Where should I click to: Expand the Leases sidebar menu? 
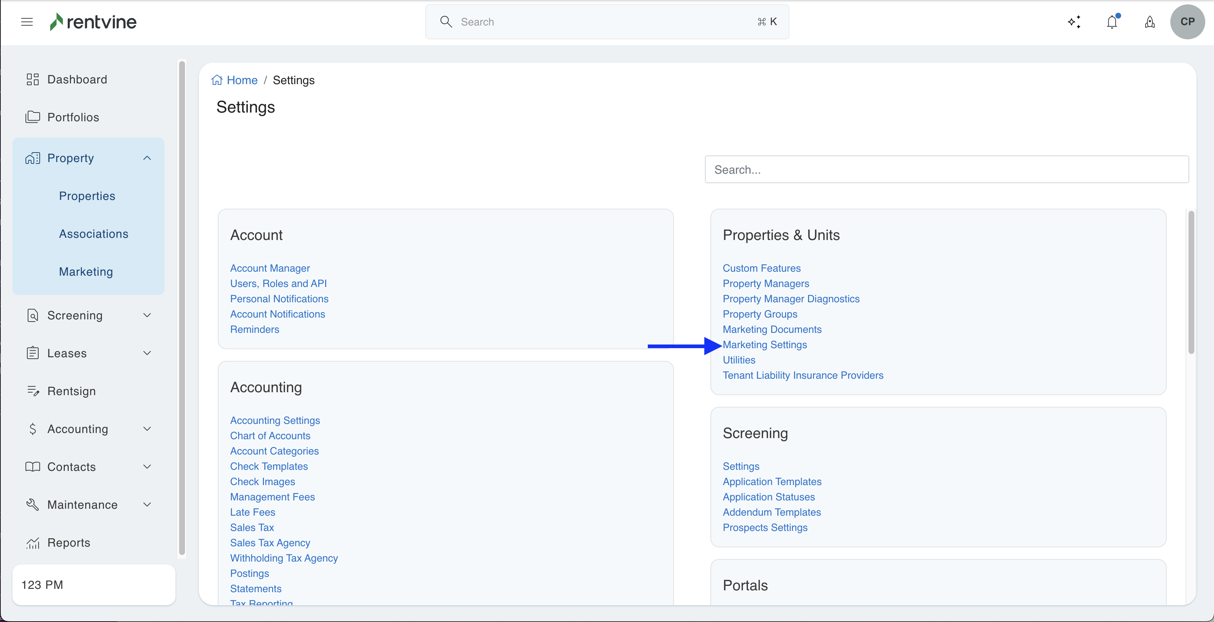147,353
